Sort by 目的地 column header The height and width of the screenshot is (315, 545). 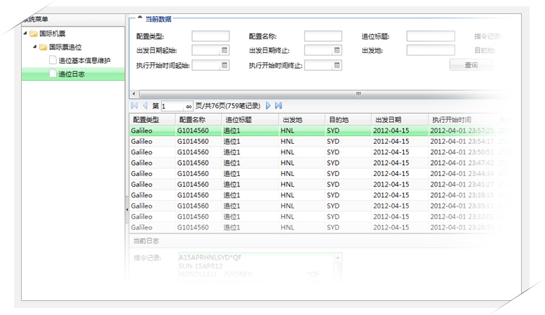coord(348,120)
